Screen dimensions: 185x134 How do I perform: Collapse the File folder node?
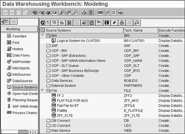(x=42, y=90)
